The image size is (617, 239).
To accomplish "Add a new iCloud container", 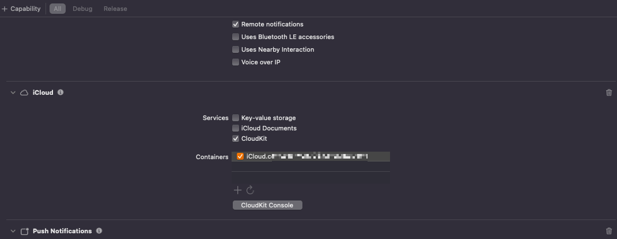I will tap(237, 190).
